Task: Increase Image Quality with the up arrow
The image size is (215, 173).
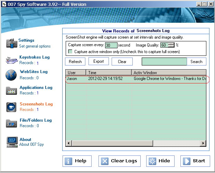Action: pos(171,44)
